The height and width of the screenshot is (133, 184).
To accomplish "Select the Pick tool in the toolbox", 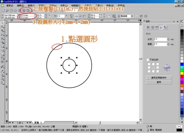I will coord(2,23).
